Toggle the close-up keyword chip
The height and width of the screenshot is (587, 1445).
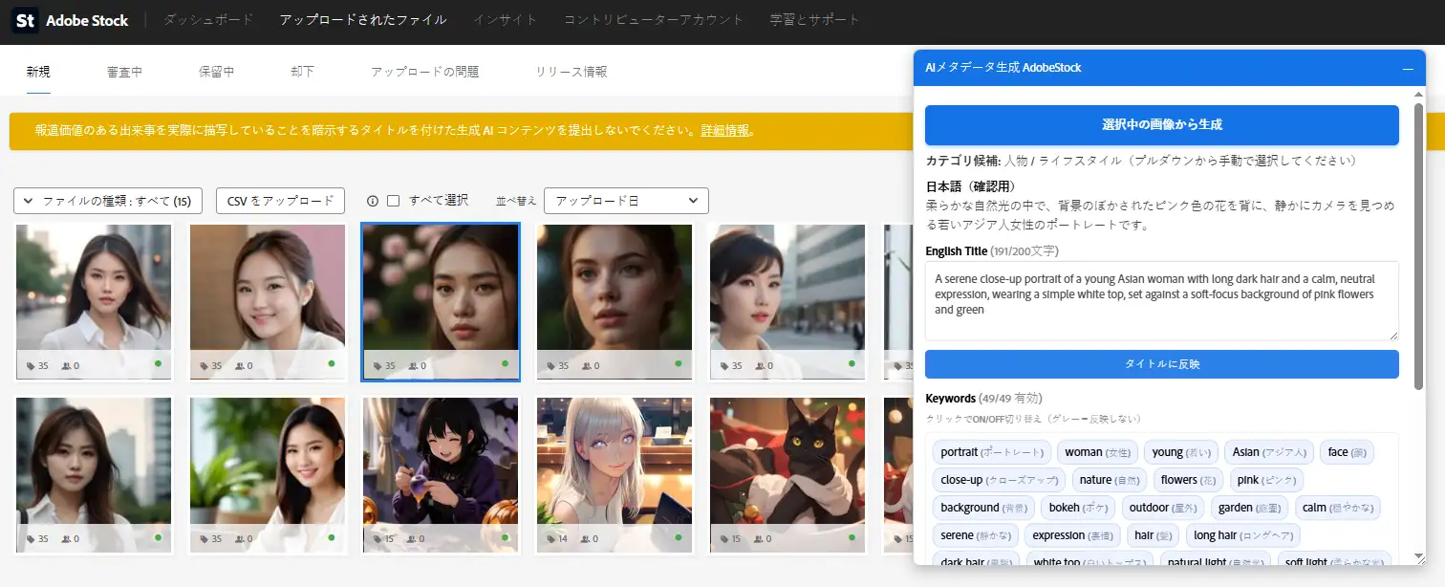pyautogui.click(x=999, y=480)
